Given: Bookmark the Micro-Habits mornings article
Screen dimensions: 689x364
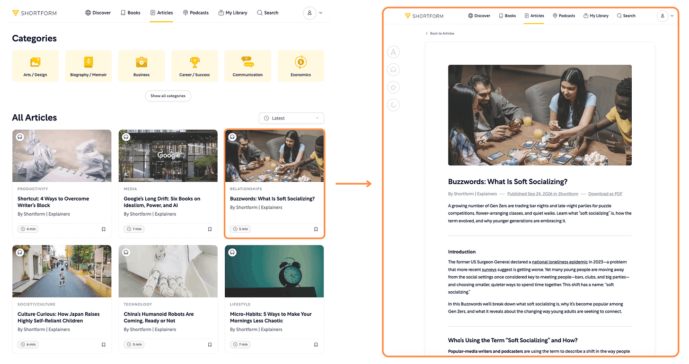Looking at the screenshot, I should coord(316,345).
